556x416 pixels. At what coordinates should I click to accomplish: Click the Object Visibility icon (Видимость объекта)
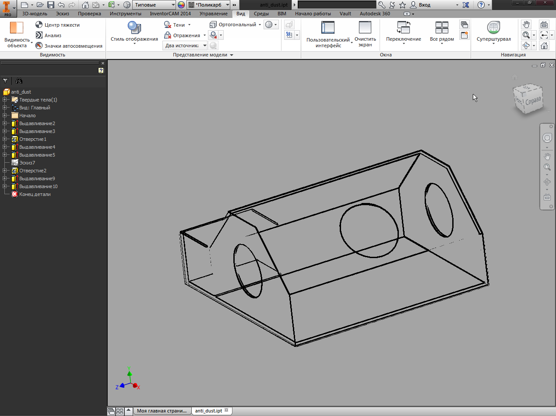tap(17, 28)
